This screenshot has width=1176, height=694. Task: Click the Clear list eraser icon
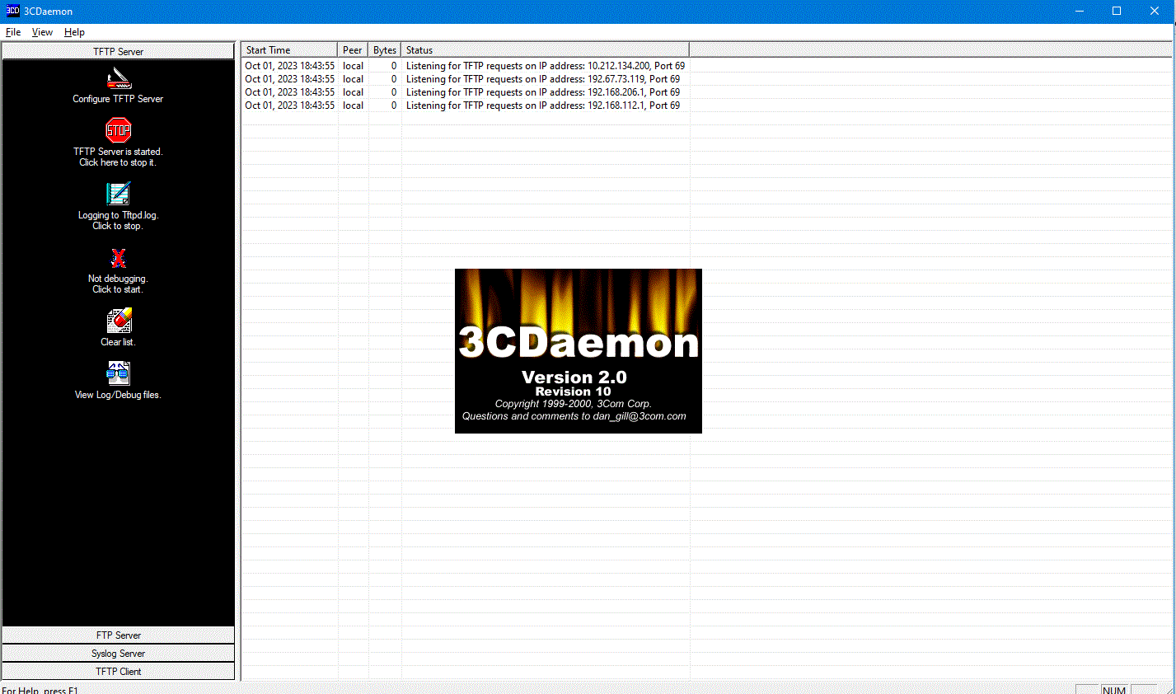pyautogui.click(x=119, y=321)
